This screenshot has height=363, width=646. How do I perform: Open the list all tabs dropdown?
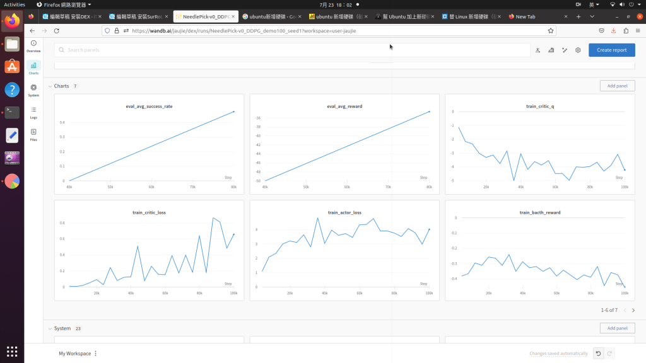coord(592,16)
